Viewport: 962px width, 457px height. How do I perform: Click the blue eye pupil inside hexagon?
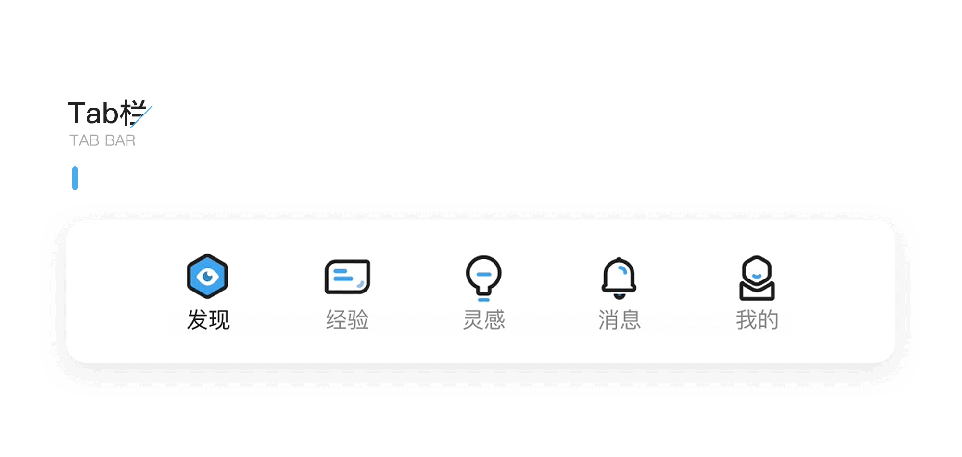(208, 277)
